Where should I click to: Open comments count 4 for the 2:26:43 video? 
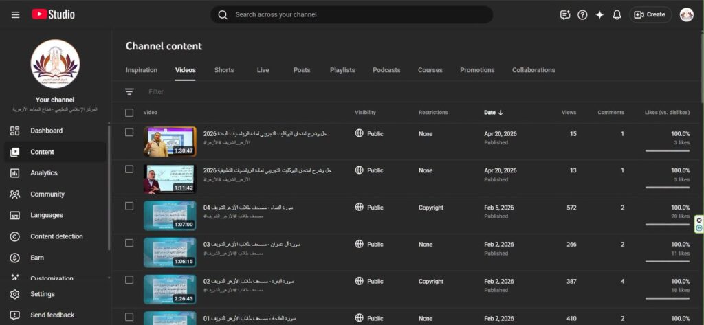[622, 282]
